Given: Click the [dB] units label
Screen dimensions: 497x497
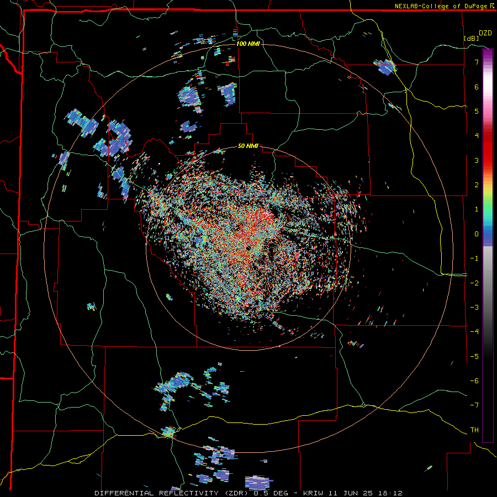Looking at the screenshot, I should pos(472,38).
